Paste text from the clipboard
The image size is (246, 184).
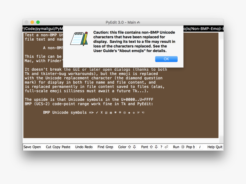point(66,147)
